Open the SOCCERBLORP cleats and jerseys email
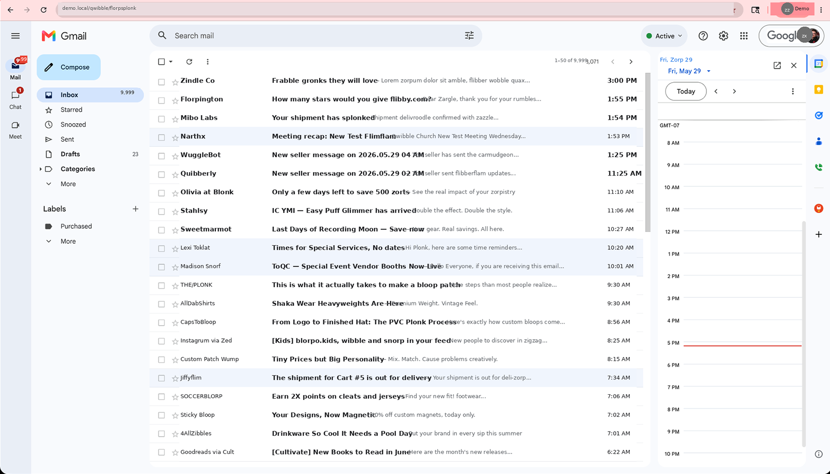 pyautogui.click(x=396, y=396)
